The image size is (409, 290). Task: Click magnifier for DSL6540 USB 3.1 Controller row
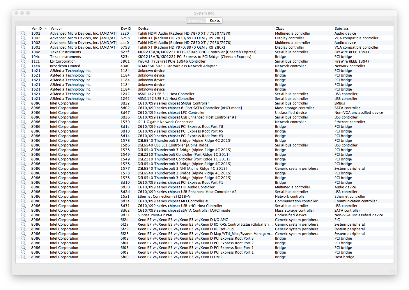pyautogui.click(x=23, y=145)
